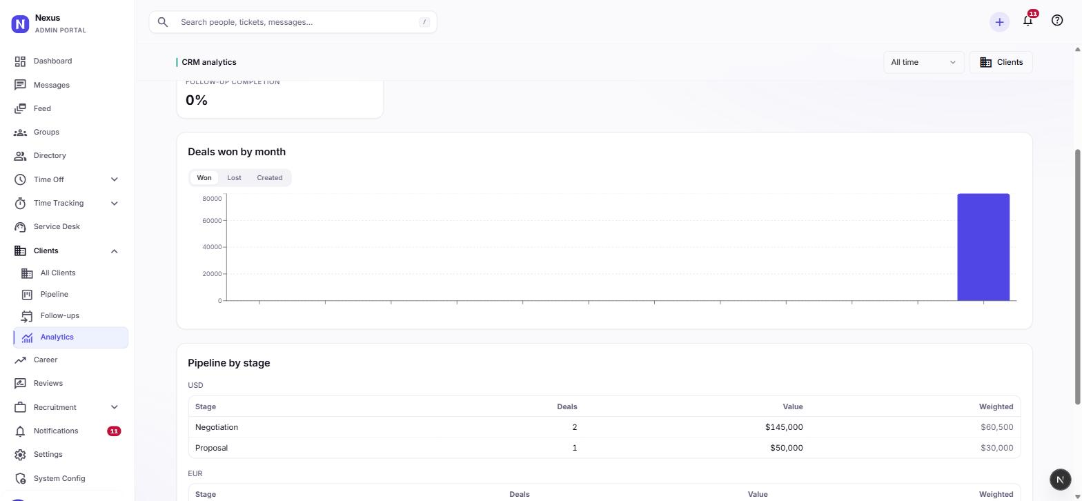Click the plus create button in header
The height and width of the screenshot is (501, 1082).
(999, 22)
